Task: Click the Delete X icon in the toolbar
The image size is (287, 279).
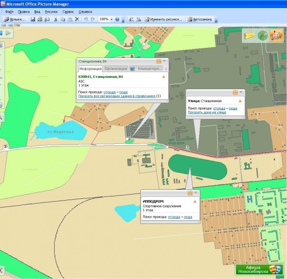Action: pyautogui.click(x=77, y=19)
